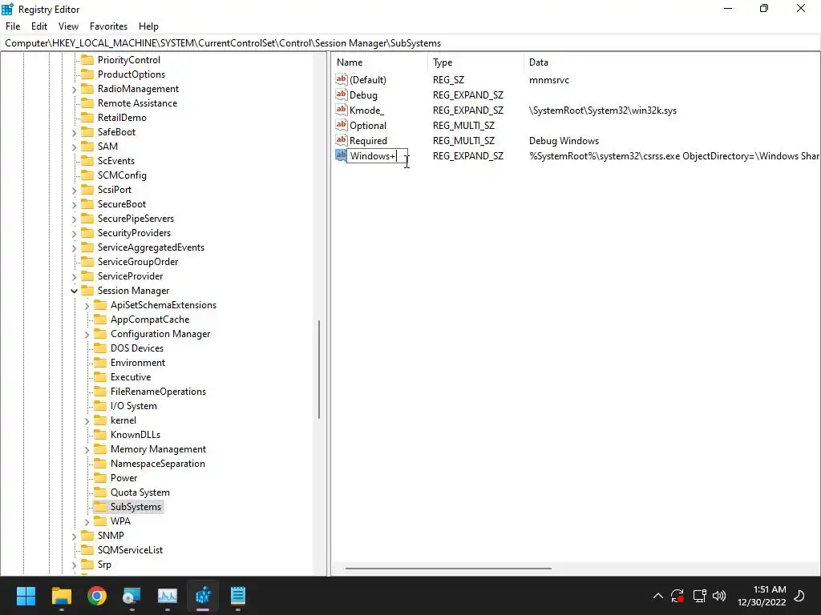The image size is (821, 615).
Task: Click the registry path address bar
Action: [410, 43]
